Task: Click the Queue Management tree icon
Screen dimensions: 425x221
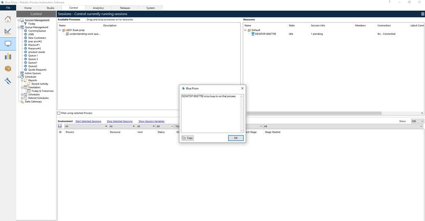Action: point(22,27)
